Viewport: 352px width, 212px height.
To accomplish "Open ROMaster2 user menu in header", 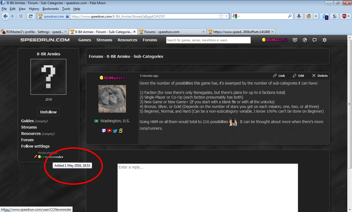I will coord(275,40).
